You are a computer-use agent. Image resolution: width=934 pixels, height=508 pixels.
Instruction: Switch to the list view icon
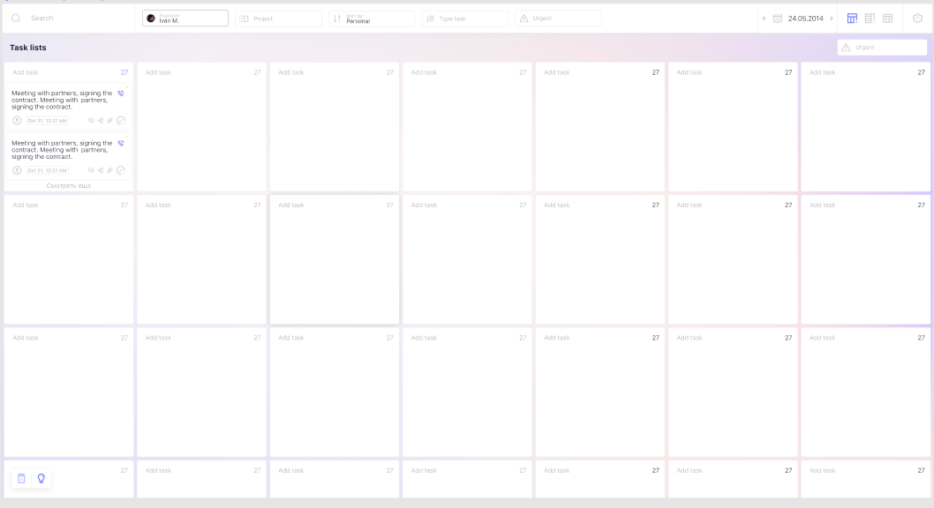click(870, 19)
